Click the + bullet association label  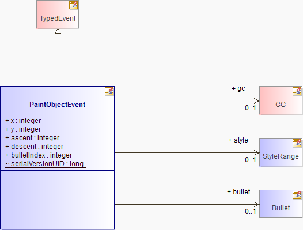pos(238,192)
